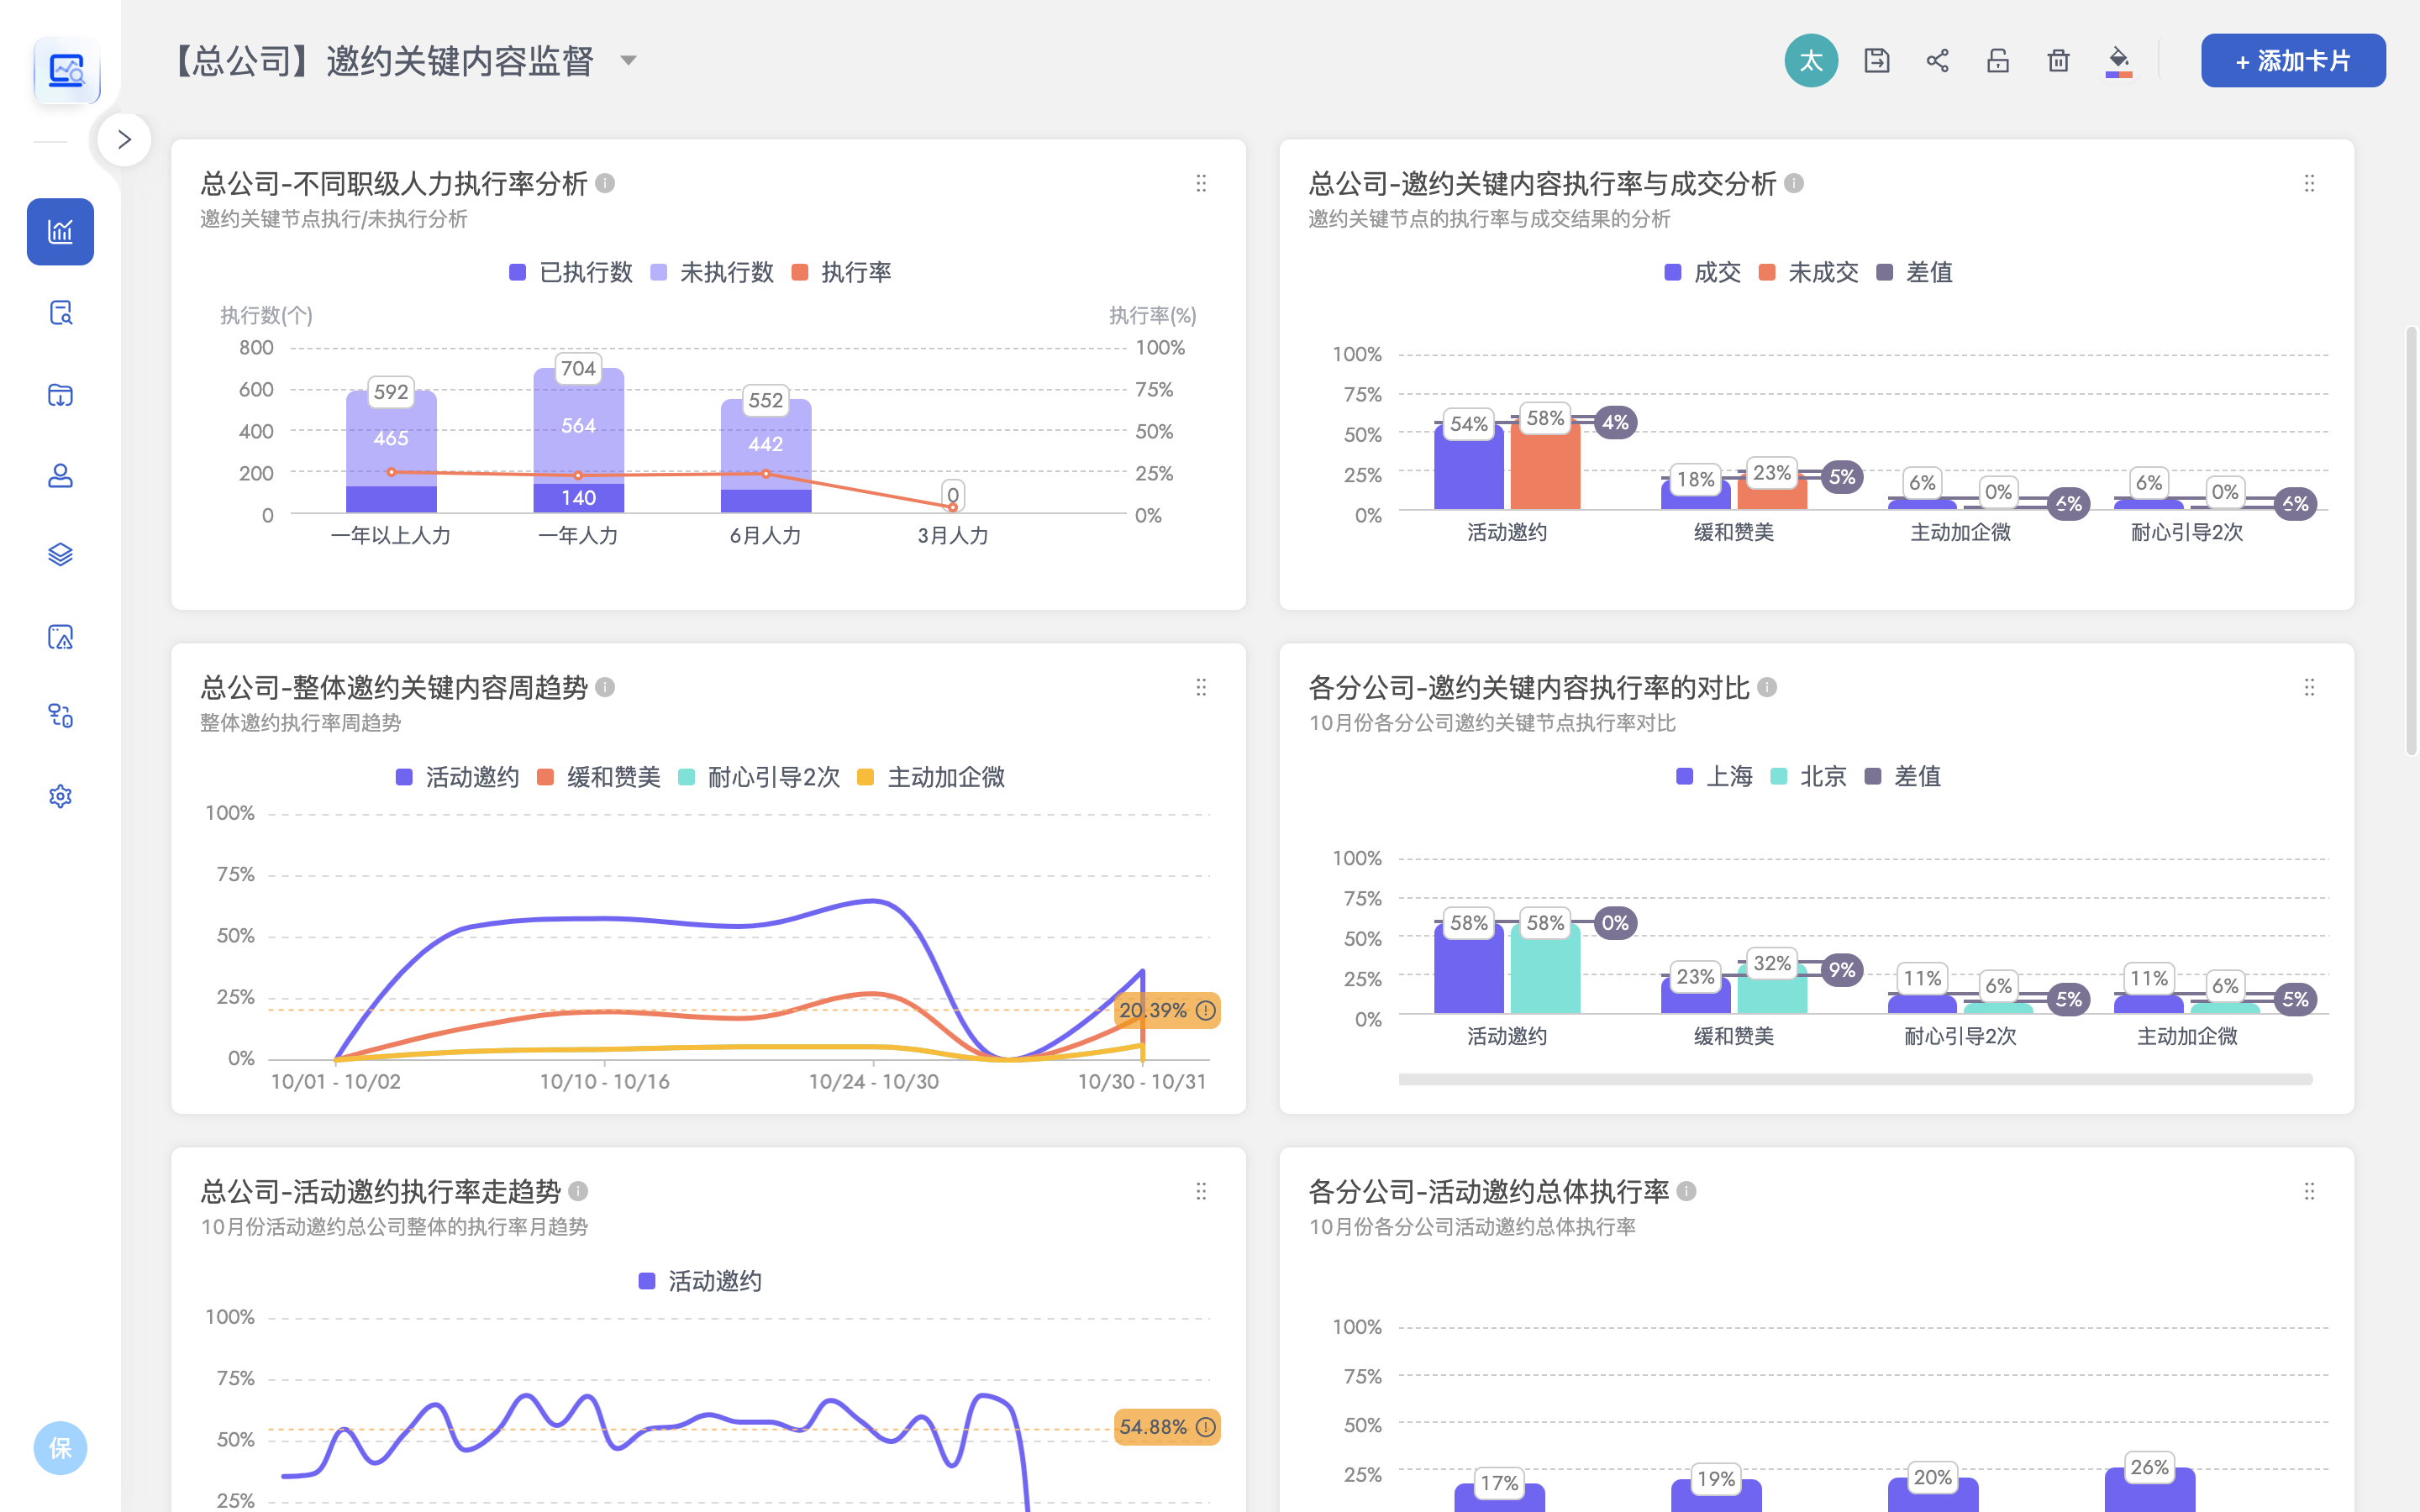Open the dashboard title dropdown arrow

(628, 61)
